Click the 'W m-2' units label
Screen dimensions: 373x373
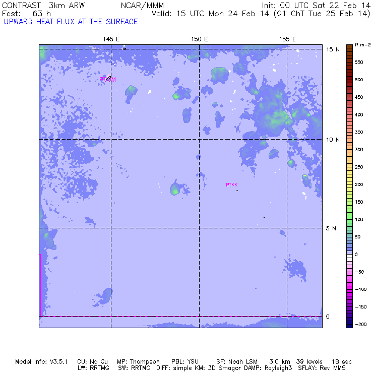362,45
